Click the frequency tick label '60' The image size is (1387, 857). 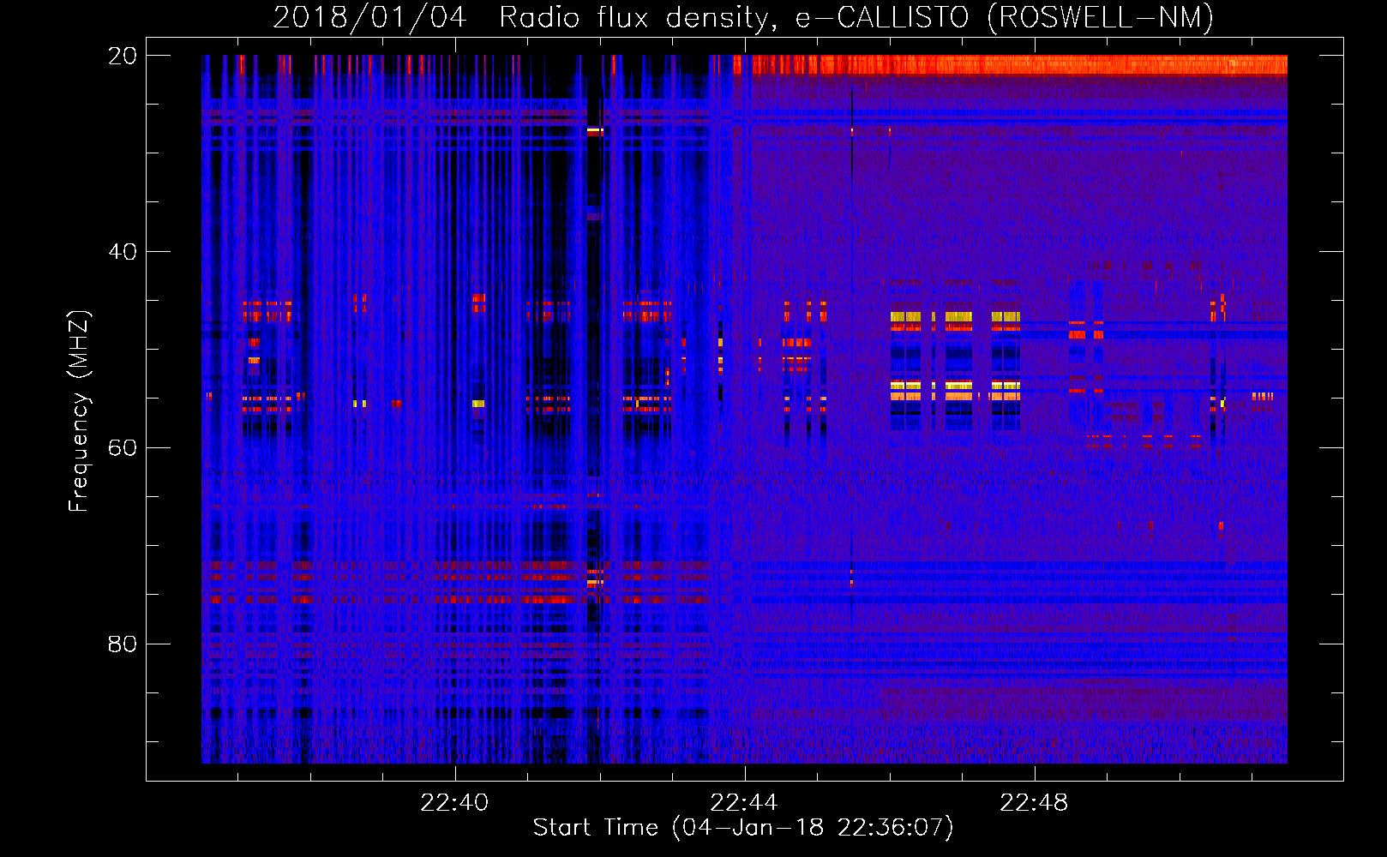122,448
